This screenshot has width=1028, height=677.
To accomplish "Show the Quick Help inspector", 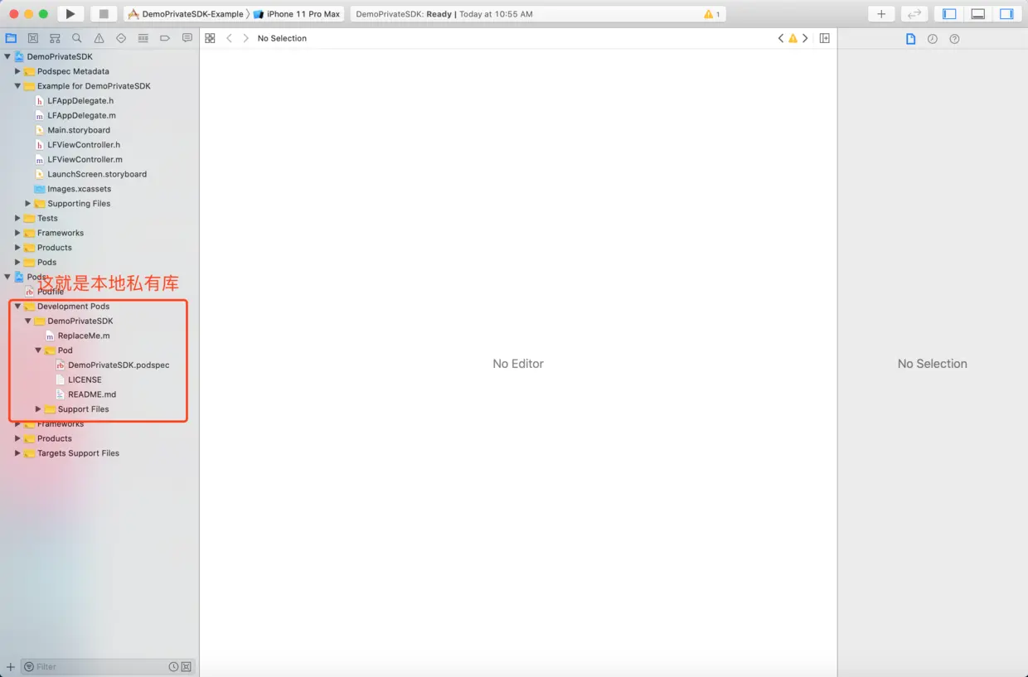I will click(954, 39).
